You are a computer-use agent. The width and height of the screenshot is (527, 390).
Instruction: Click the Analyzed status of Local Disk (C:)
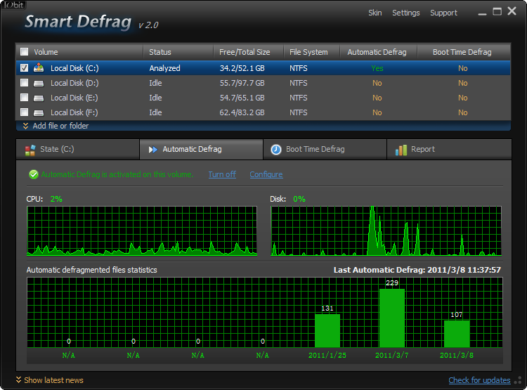click(x=164, y=68)
